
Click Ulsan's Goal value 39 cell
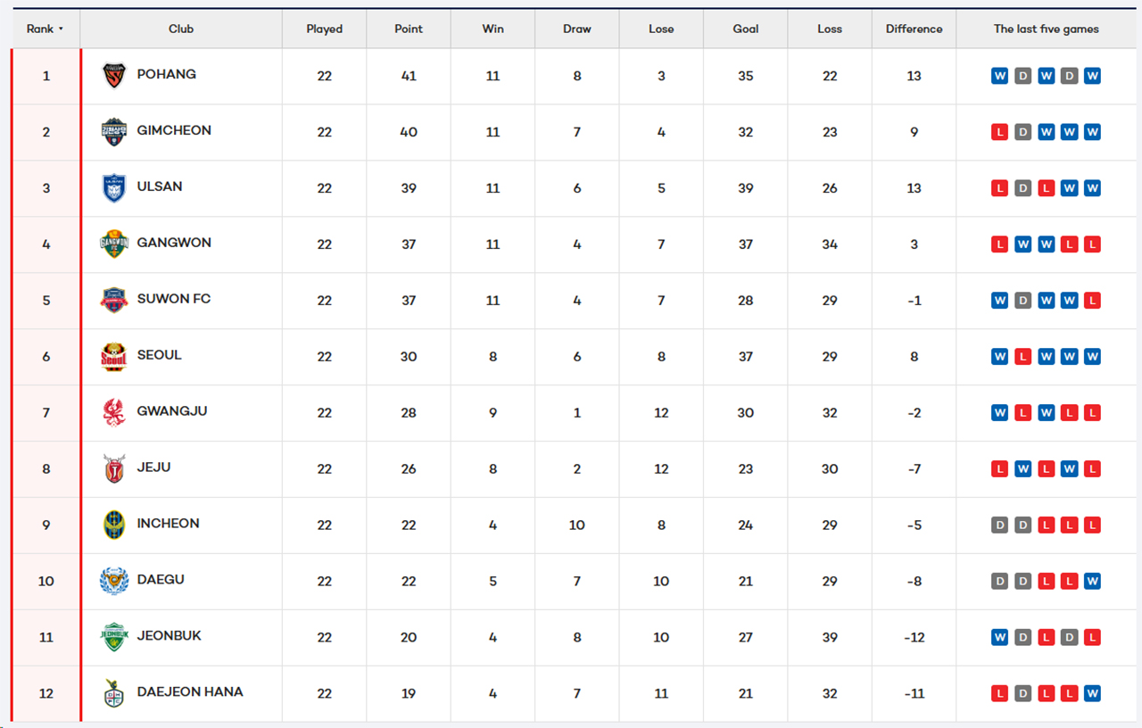tap(746, 188)
